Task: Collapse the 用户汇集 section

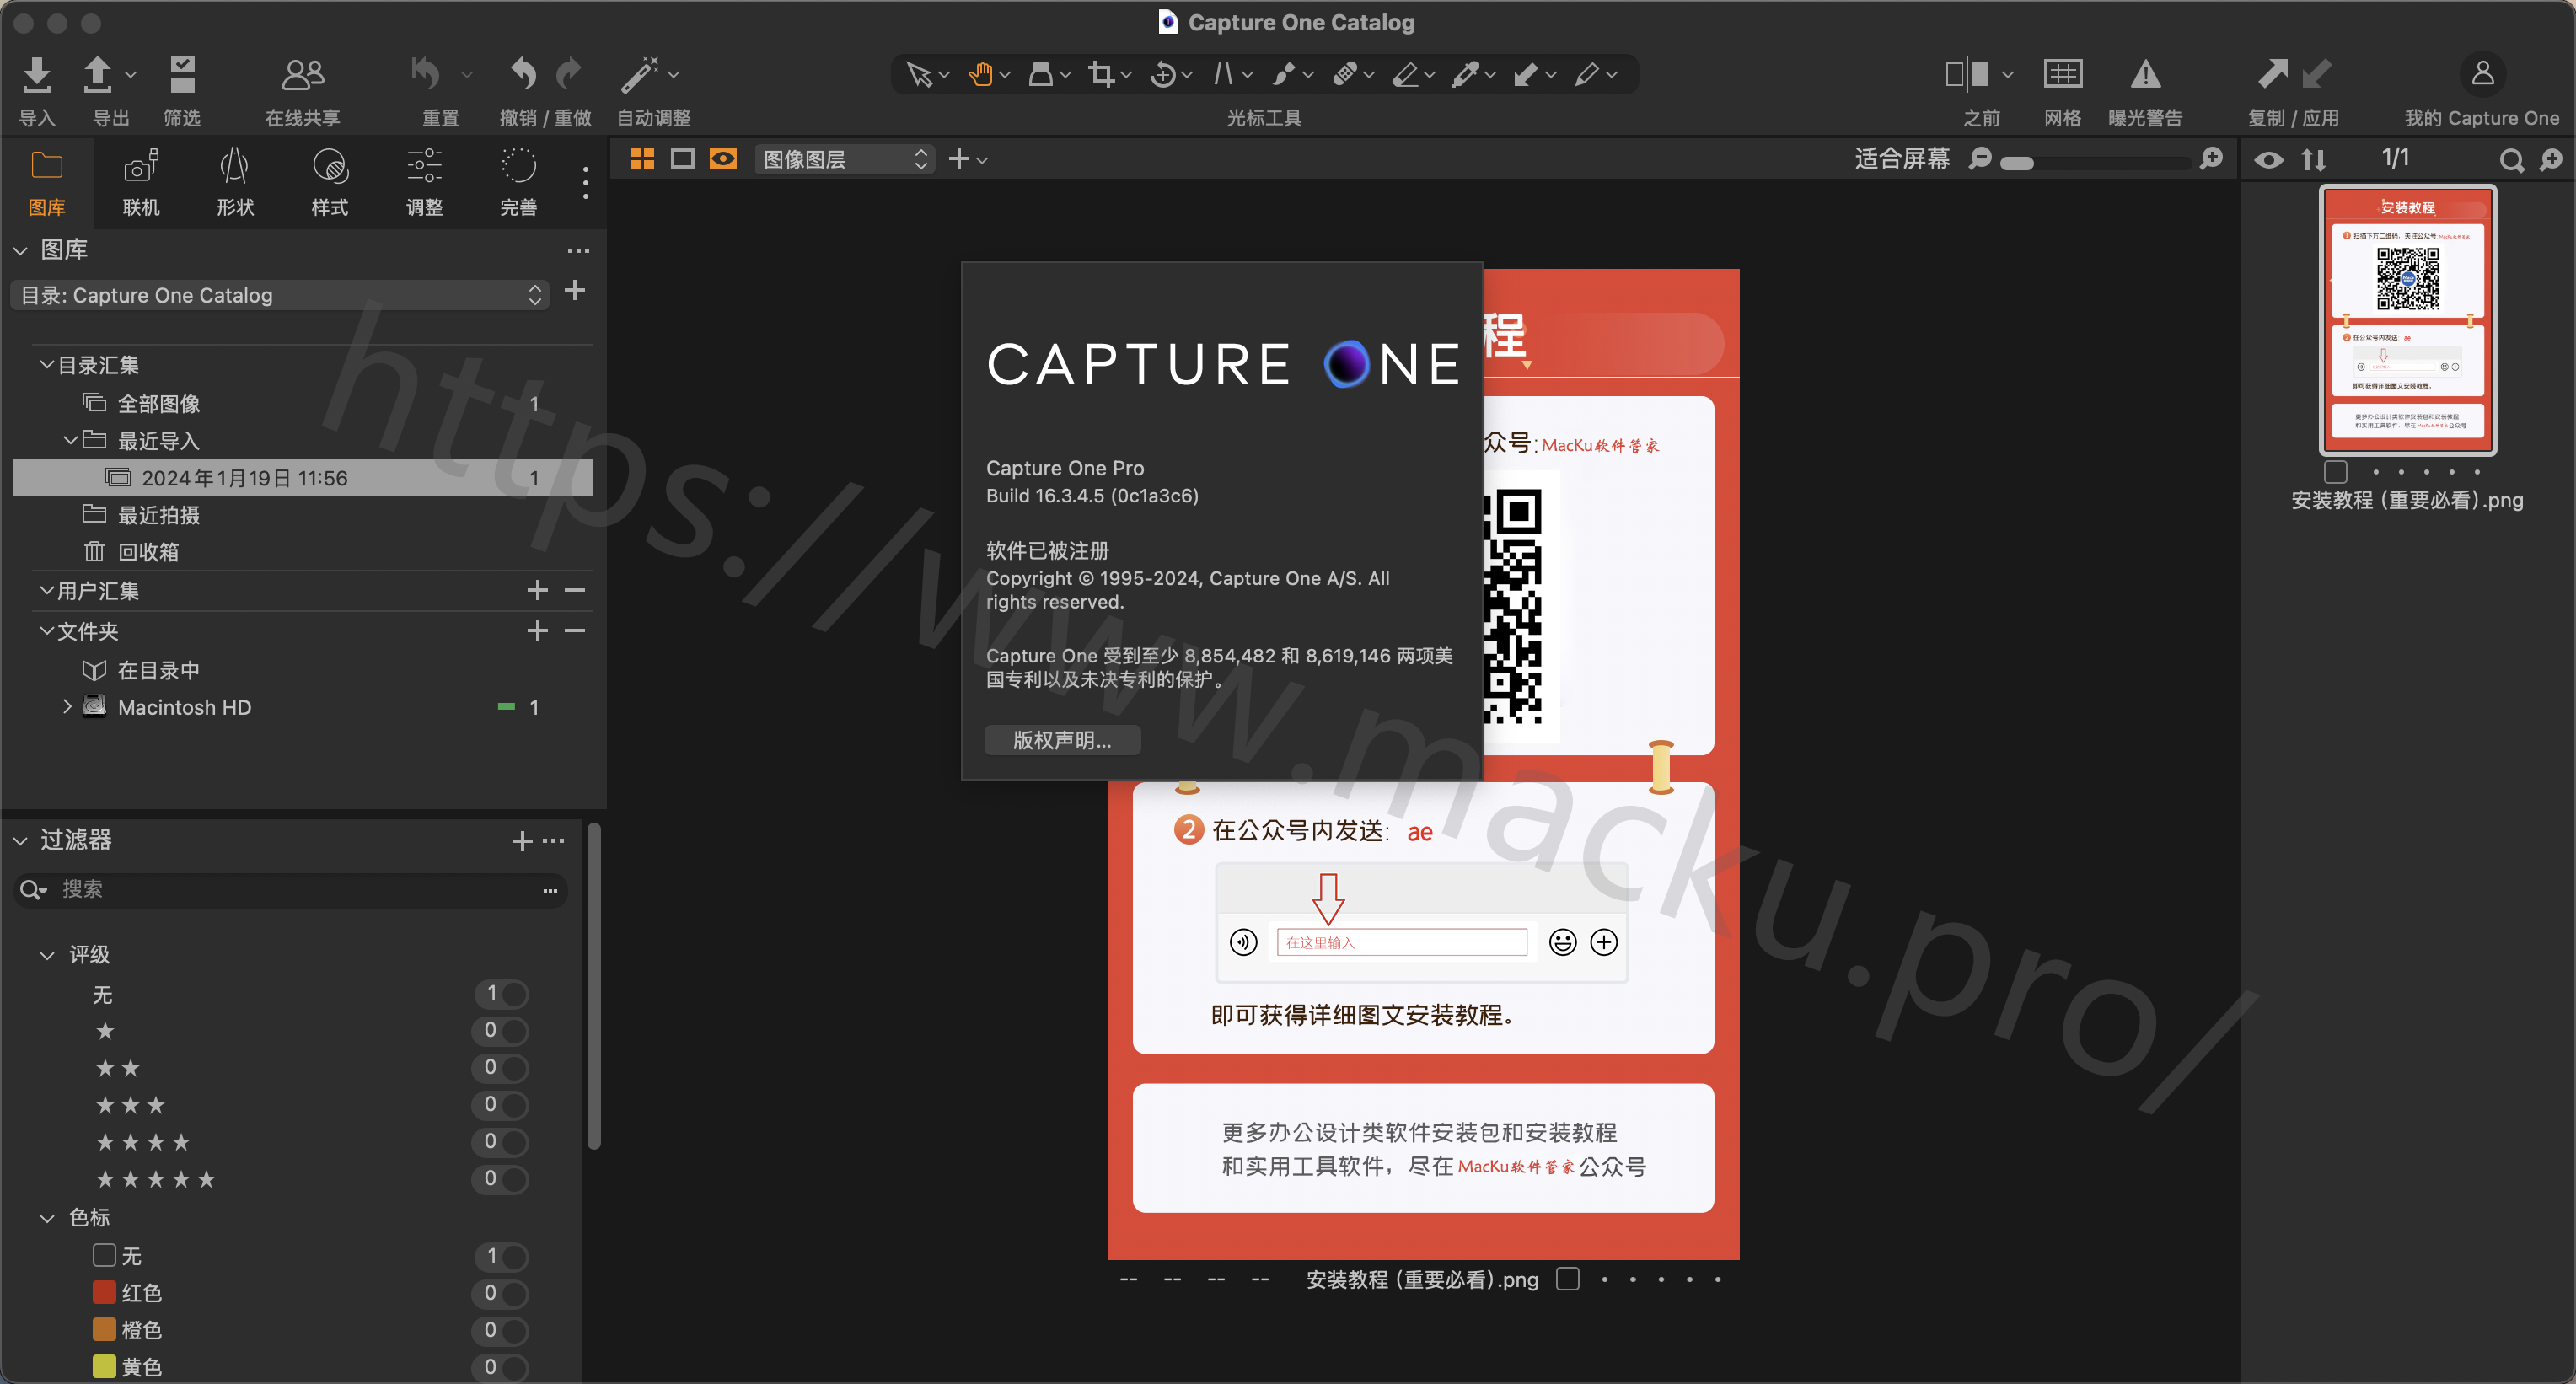Action: click(46, 591)
